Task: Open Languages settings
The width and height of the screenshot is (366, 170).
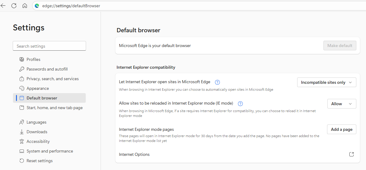Action: click(x=50, y=122)
